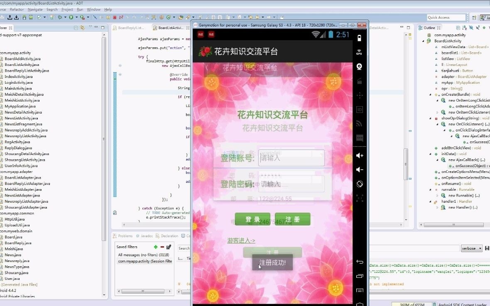
Task: Rotate the emulator screen with the rotation icon
Action: (359, 184)
